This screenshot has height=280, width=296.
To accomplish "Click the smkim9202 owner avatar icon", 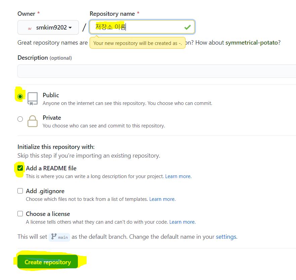I will tap(30, 29).
